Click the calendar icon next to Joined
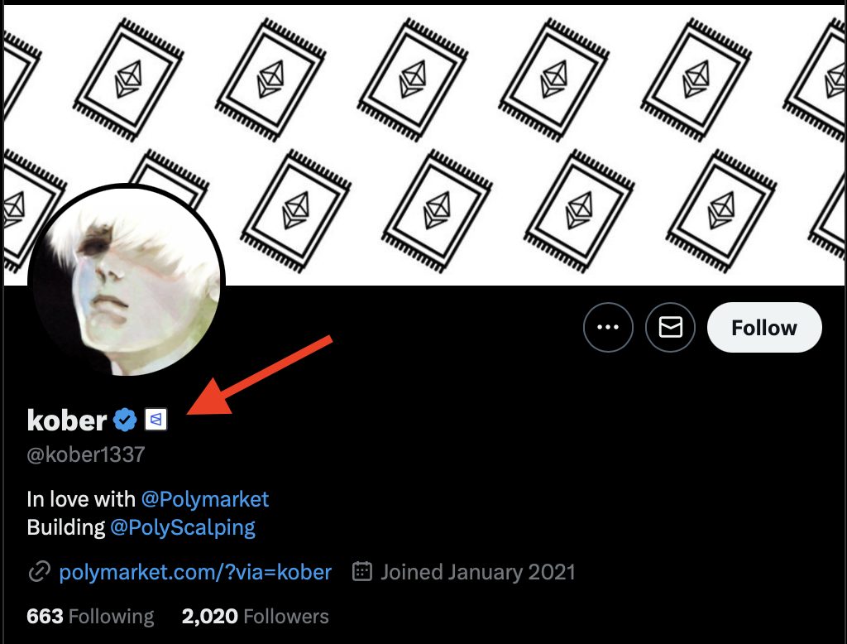 pyautogui.click(x=361, y=572)
